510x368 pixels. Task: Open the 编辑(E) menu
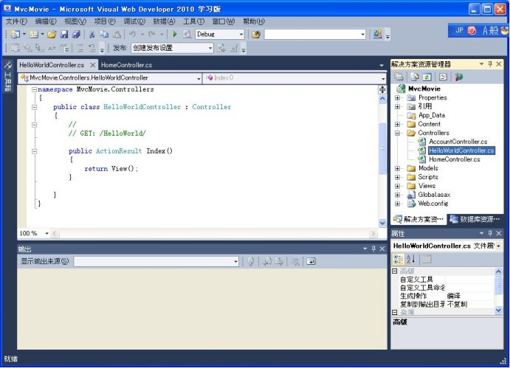[x=46, y=21]
